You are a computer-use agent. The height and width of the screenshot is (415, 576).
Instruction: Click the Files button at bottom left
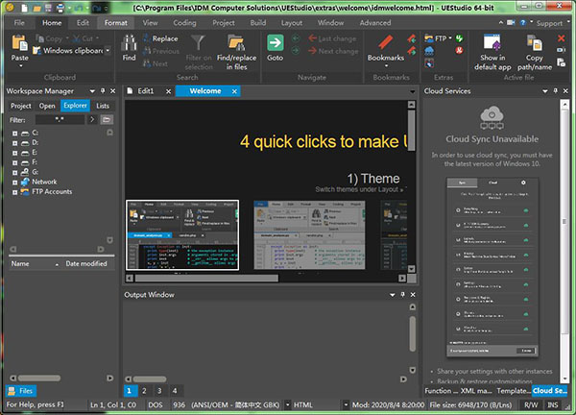click(21, 391)
